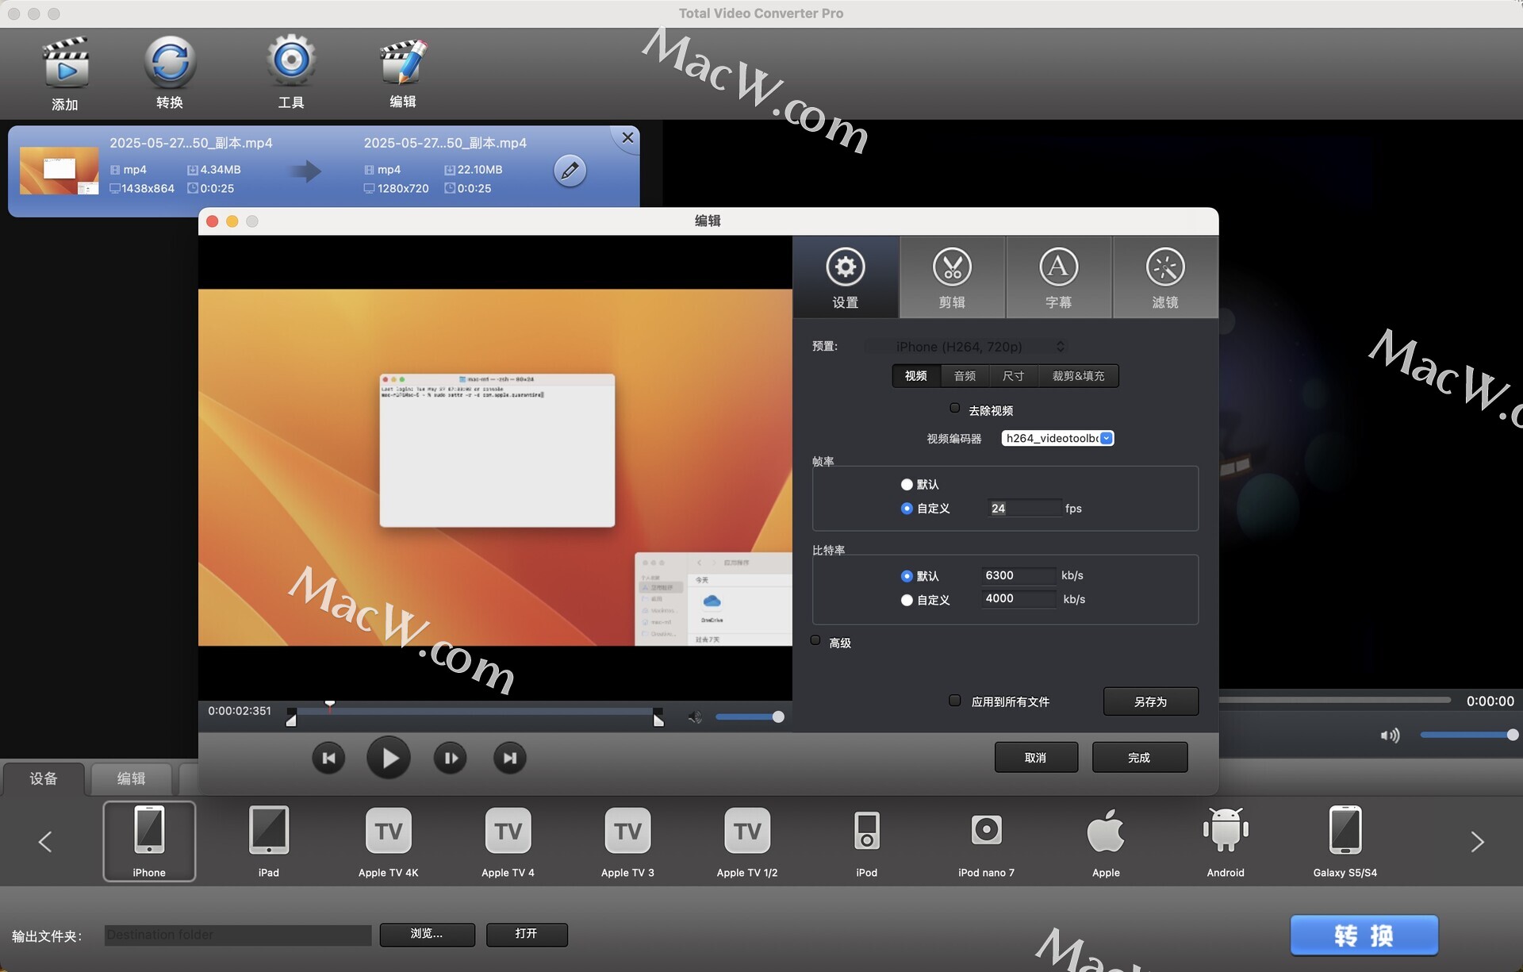Click the fps input field showing 24
1523x972 pixels.
point(1024,509)
